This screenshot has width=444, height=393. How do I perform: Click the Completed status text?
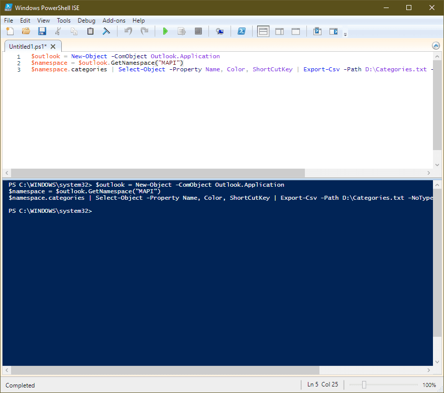20,385
